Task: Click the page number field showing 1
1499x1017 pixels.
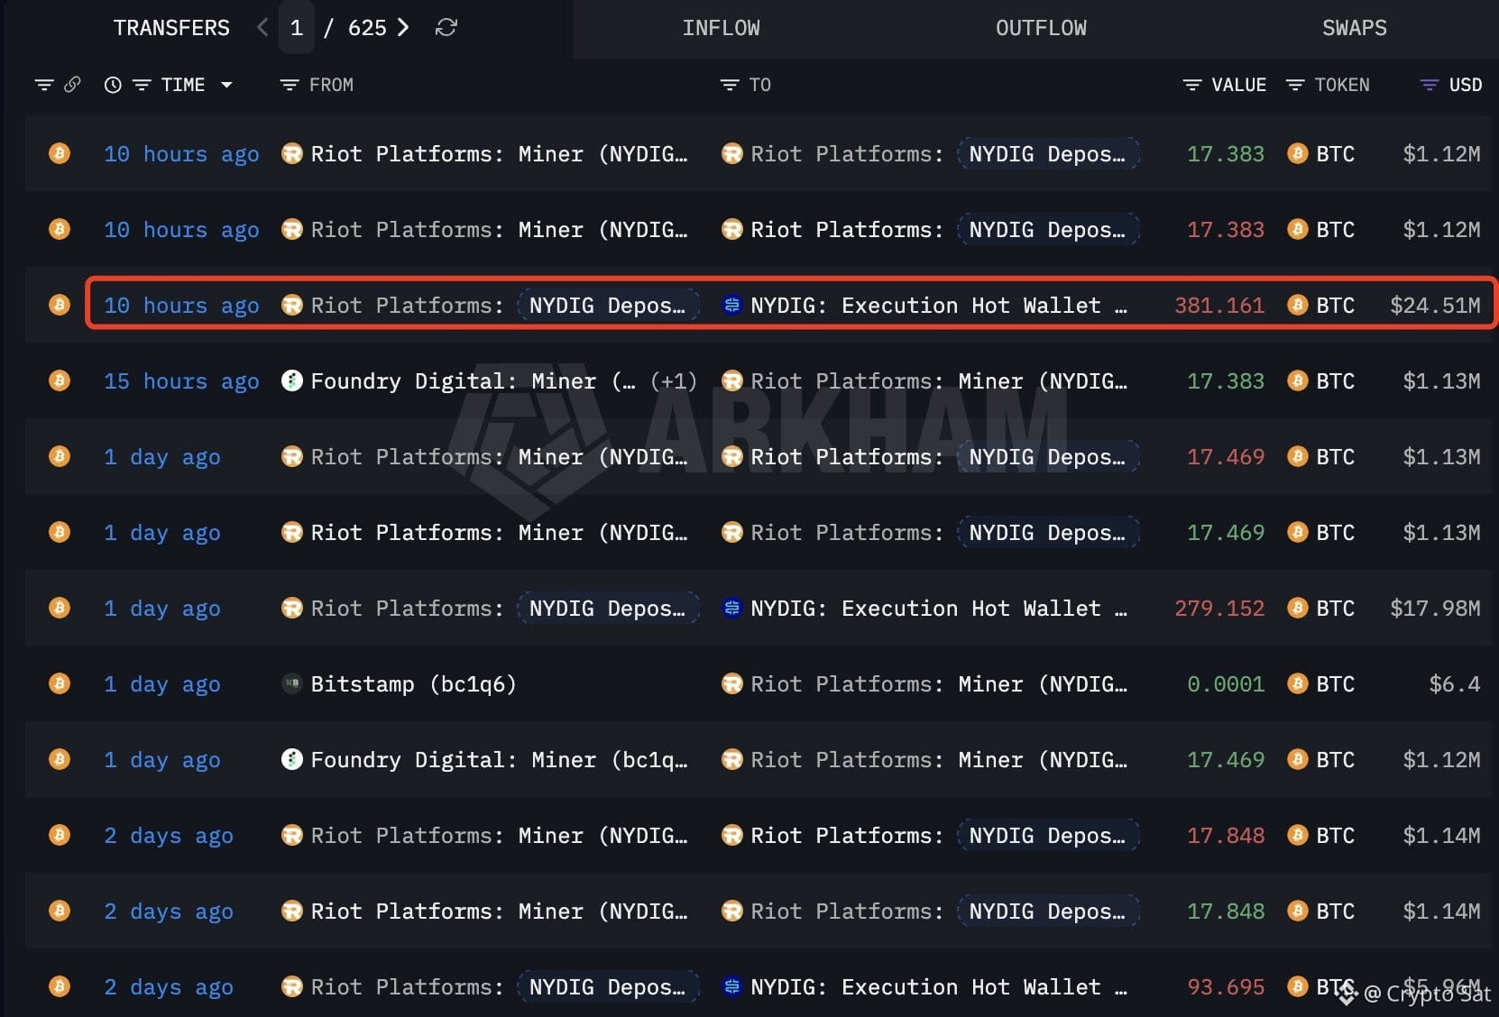Action: (297, 28)
